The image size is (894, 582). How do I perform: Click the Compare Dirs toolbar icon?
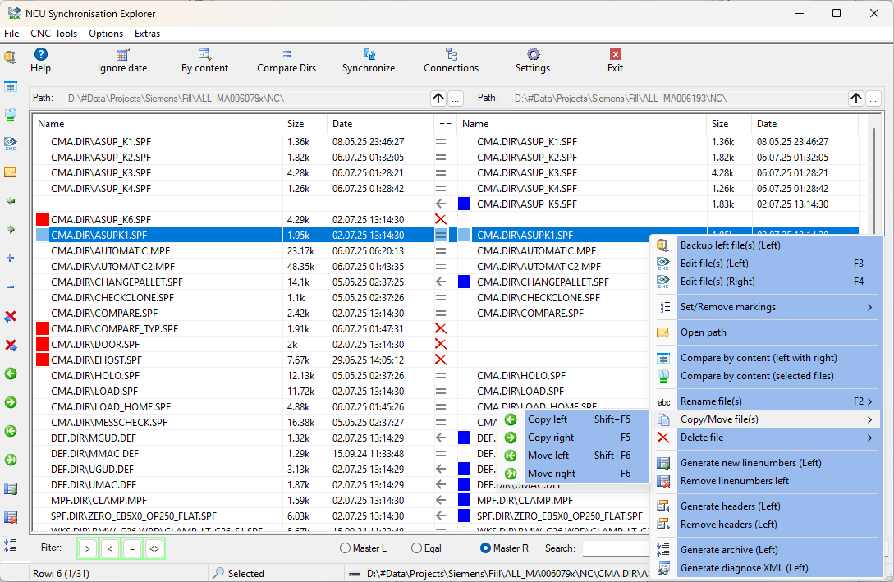(287, 60)
